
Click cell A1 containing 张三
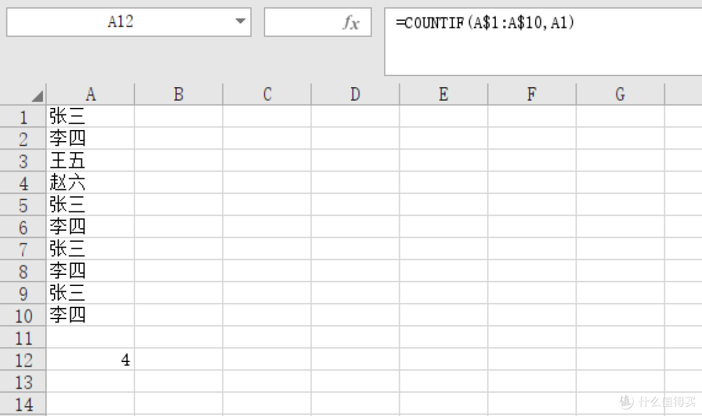pos(90,116)
